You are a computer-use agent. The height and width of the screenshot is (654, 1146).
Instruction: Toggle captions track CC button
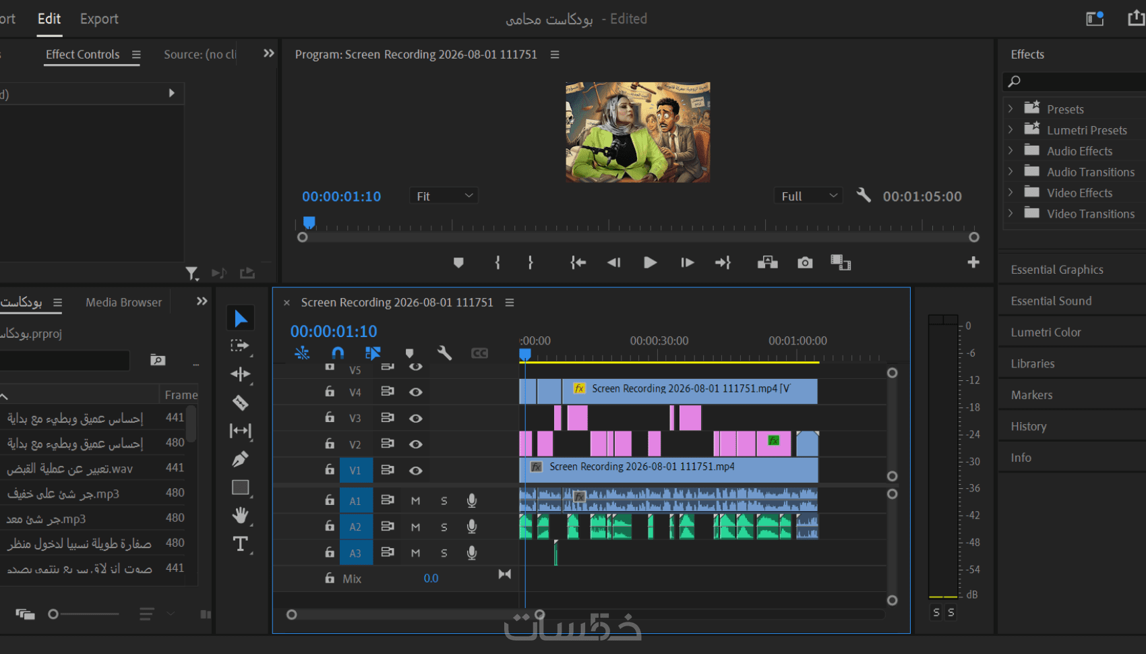(479, 353)
